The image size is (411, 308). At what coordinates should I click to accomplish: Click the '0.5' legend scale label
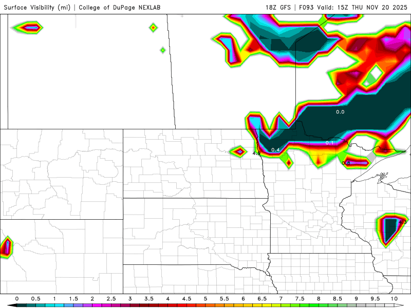coord(35,299)
